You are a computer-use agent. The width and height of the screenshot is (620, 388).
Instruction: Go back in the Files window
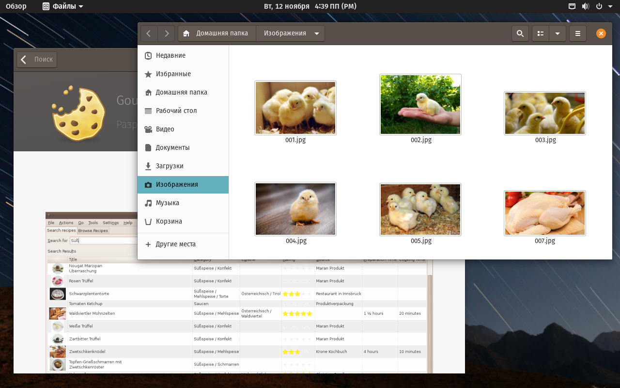[149, 33]
